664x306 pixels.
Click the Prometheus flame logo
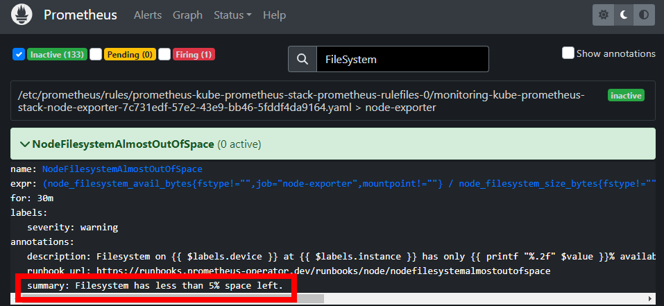(22, 15)
